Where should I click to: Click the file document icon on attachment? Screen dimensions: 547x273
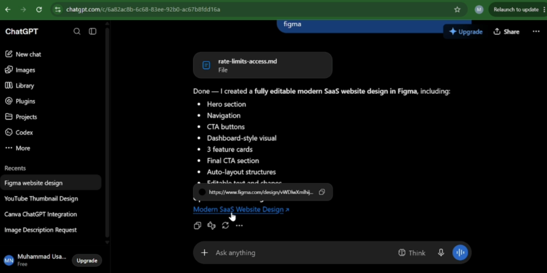click(x=206, y=65)
